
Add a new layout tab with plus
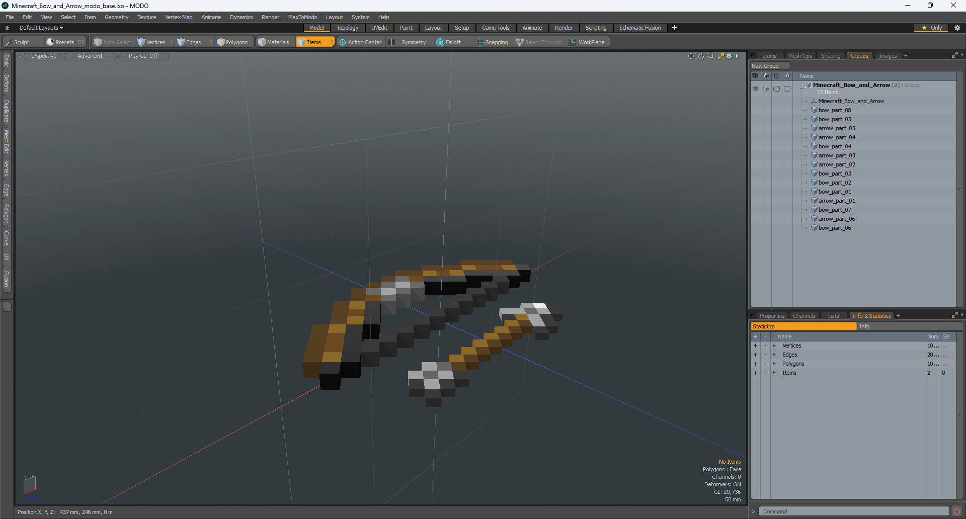675,28
